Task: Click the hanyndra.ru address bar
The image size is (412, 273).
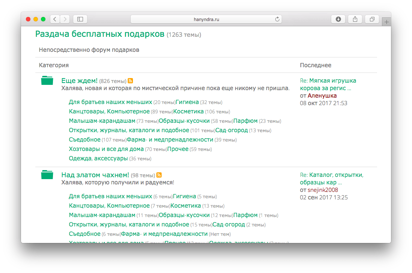Action: pyautogui.click(x=205, y=19)
